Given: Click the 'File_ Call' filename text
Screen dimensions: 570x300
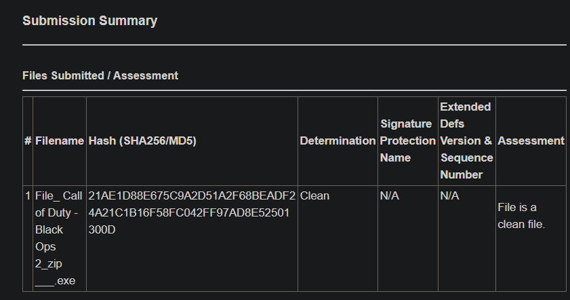Looking at the screenshot, I should point(58,195).
